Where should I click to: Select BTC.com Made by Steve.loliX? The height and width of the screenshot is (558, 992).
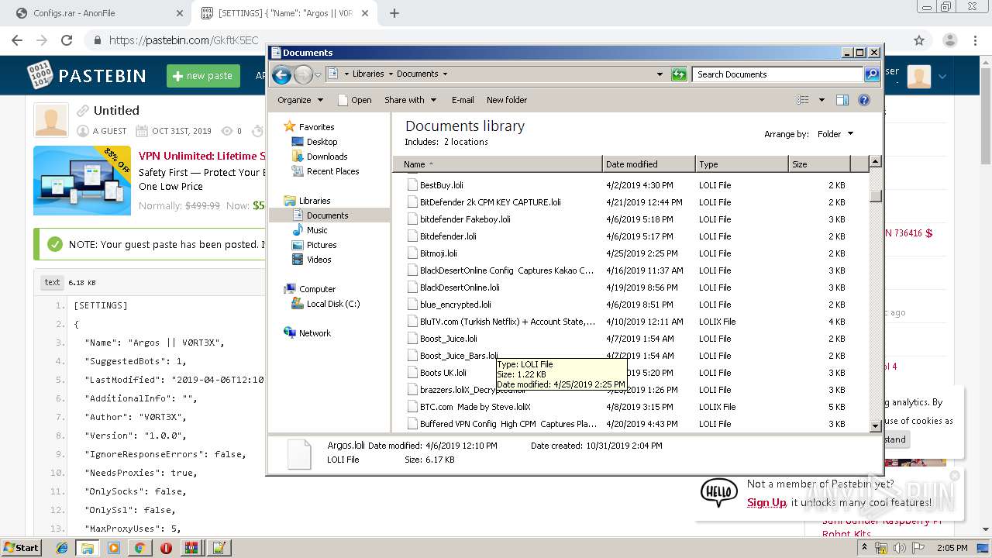(475, 407)
